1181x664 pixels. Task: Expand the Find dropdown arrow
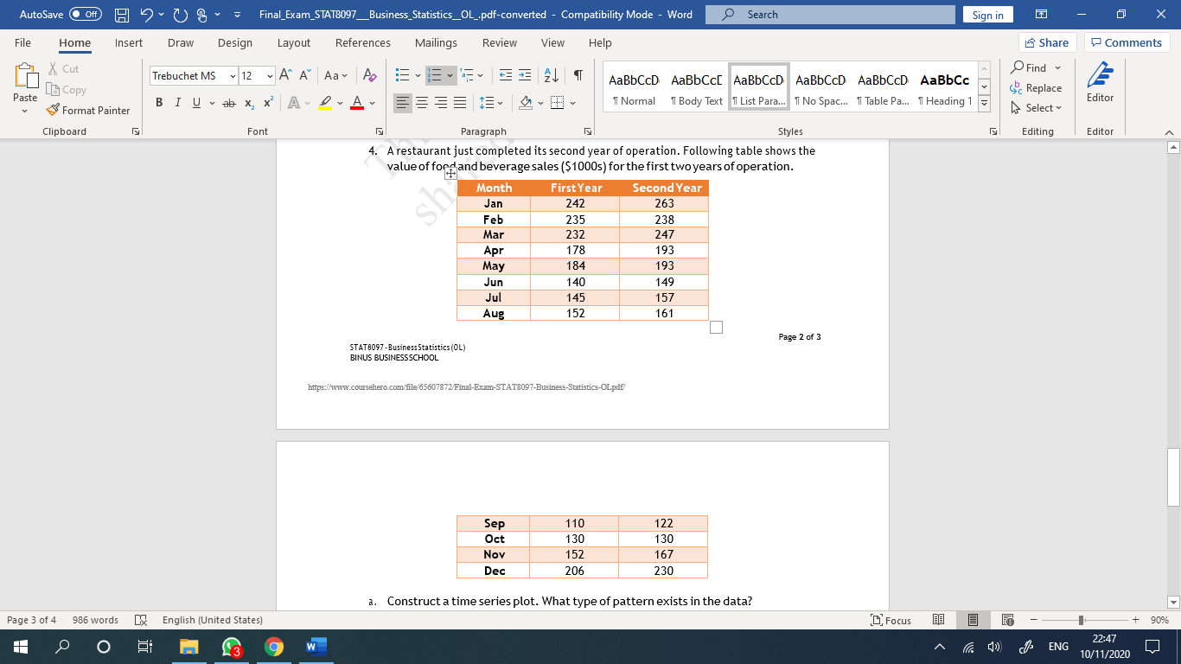tap(1057, 67)
